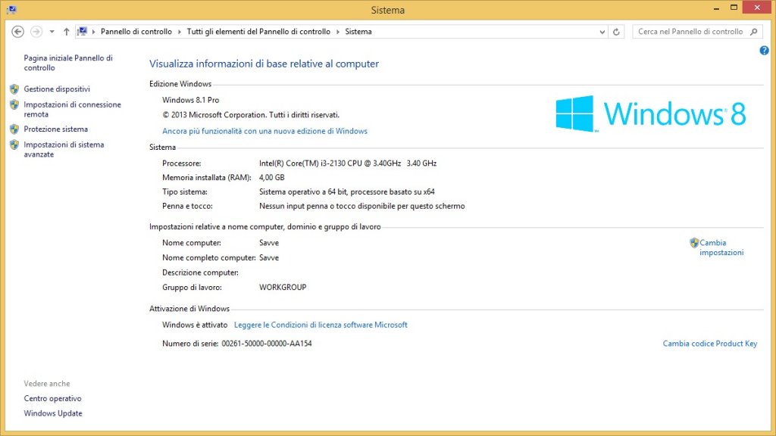The height and width of the screenshot is (436, 776).
Task: Click the 4,00 GB RAM value
Action: point(272,177)
